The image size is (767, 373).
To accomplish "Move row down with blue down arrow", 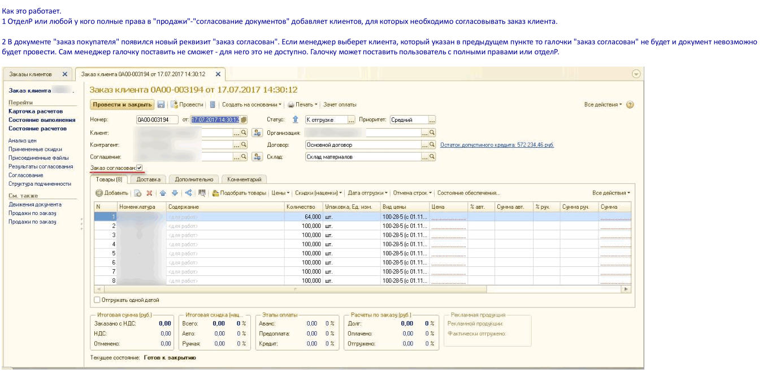I will pos(175,193).
